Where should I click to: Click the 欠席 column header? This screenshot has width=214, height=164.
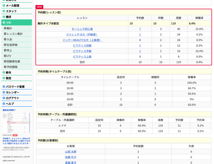(x=191, y=146)
